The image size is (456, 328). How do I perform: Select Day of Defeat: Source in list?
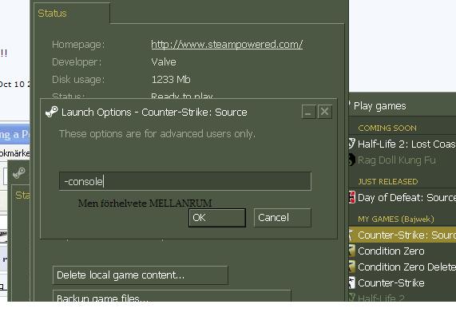[406, 198]
